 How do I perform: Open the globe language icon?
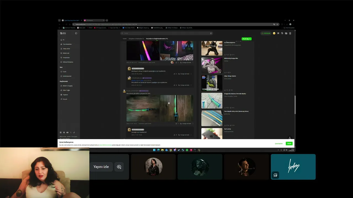(282, 33)
